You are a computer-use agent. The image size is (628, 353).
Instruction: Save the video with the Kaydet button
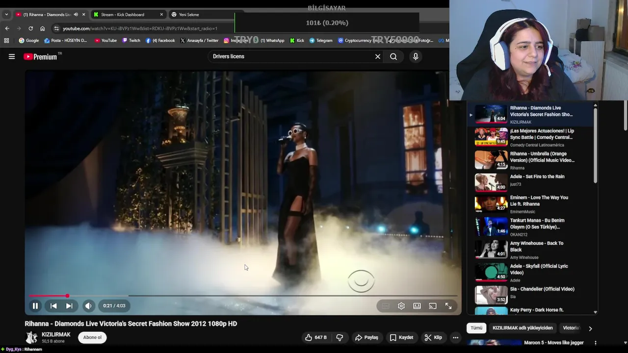(x=401, y=337)
